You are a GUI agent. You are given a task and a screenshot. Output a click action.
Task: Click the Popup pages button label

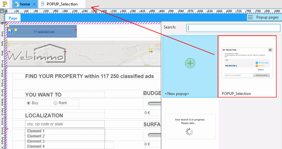pos(267,17)
